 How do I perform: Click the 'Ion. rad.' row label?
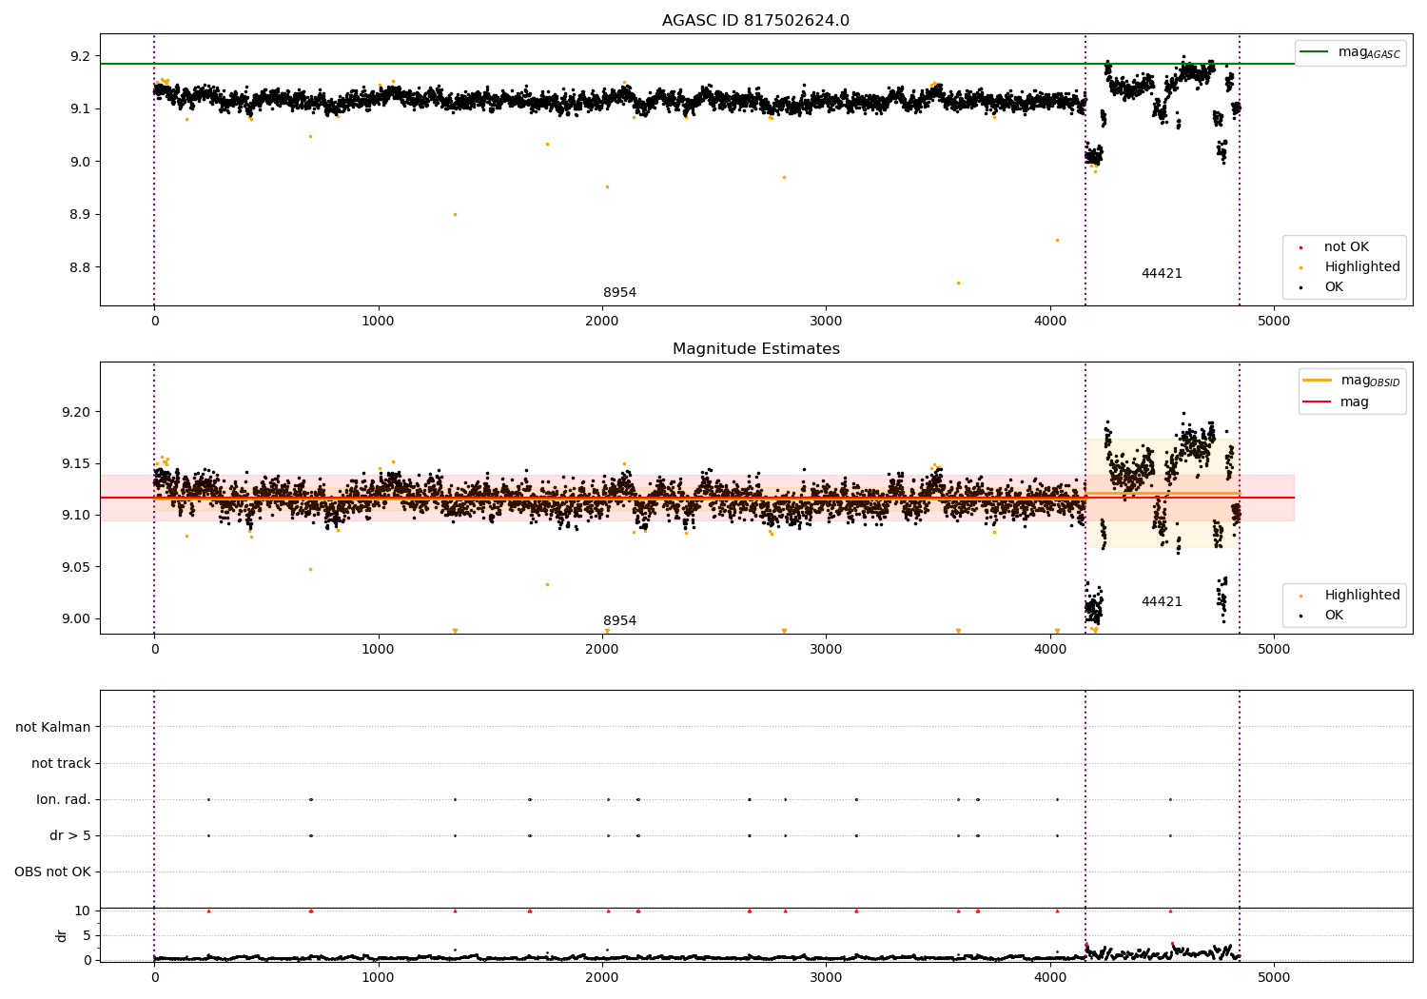(x=64, y=800)
